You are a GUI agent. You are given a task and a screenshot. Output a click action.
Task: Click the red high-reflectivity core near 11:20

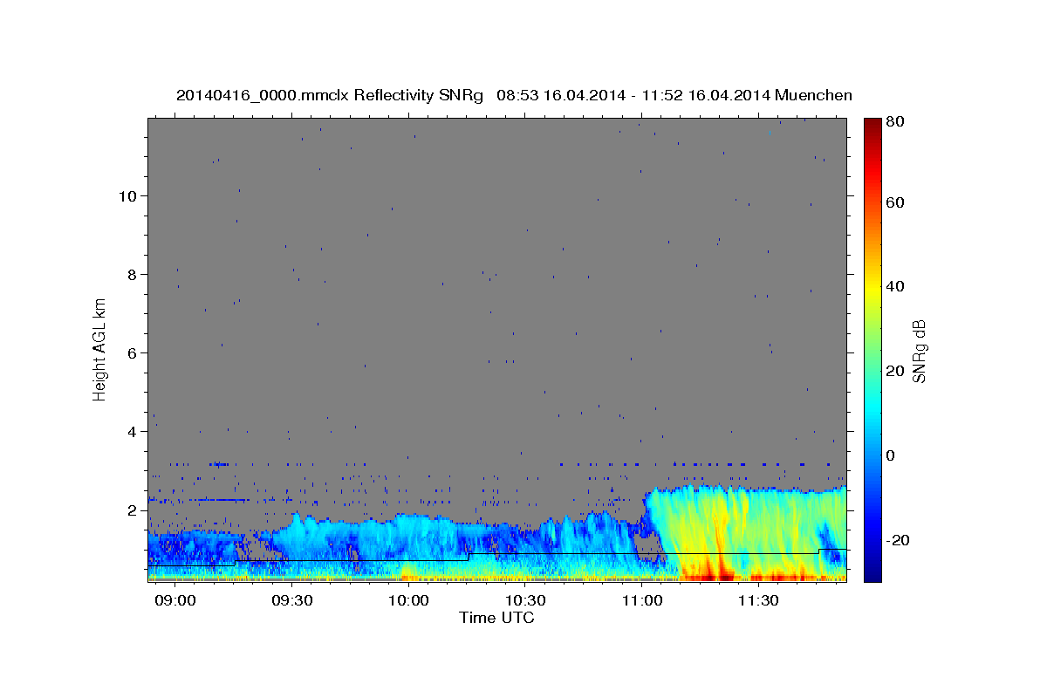coord(721,571)
